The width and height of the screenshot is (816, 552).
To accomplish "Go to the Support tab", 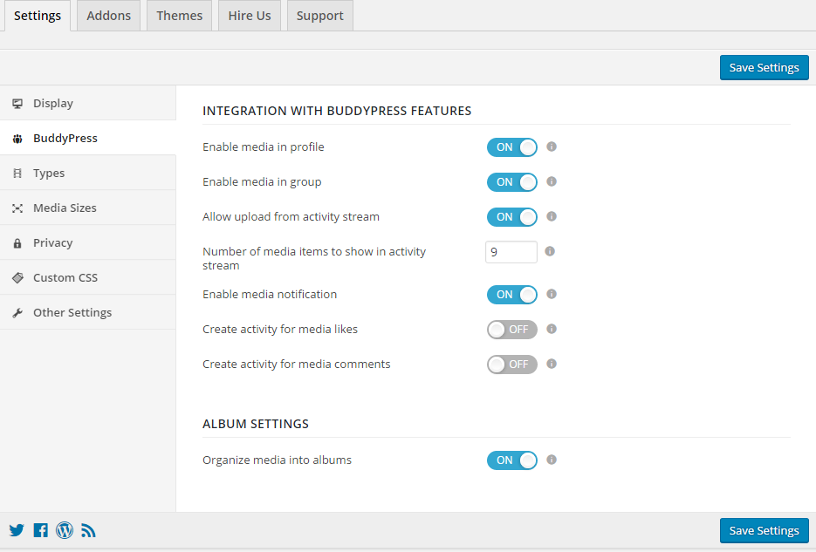I will (x=320, y=16).
